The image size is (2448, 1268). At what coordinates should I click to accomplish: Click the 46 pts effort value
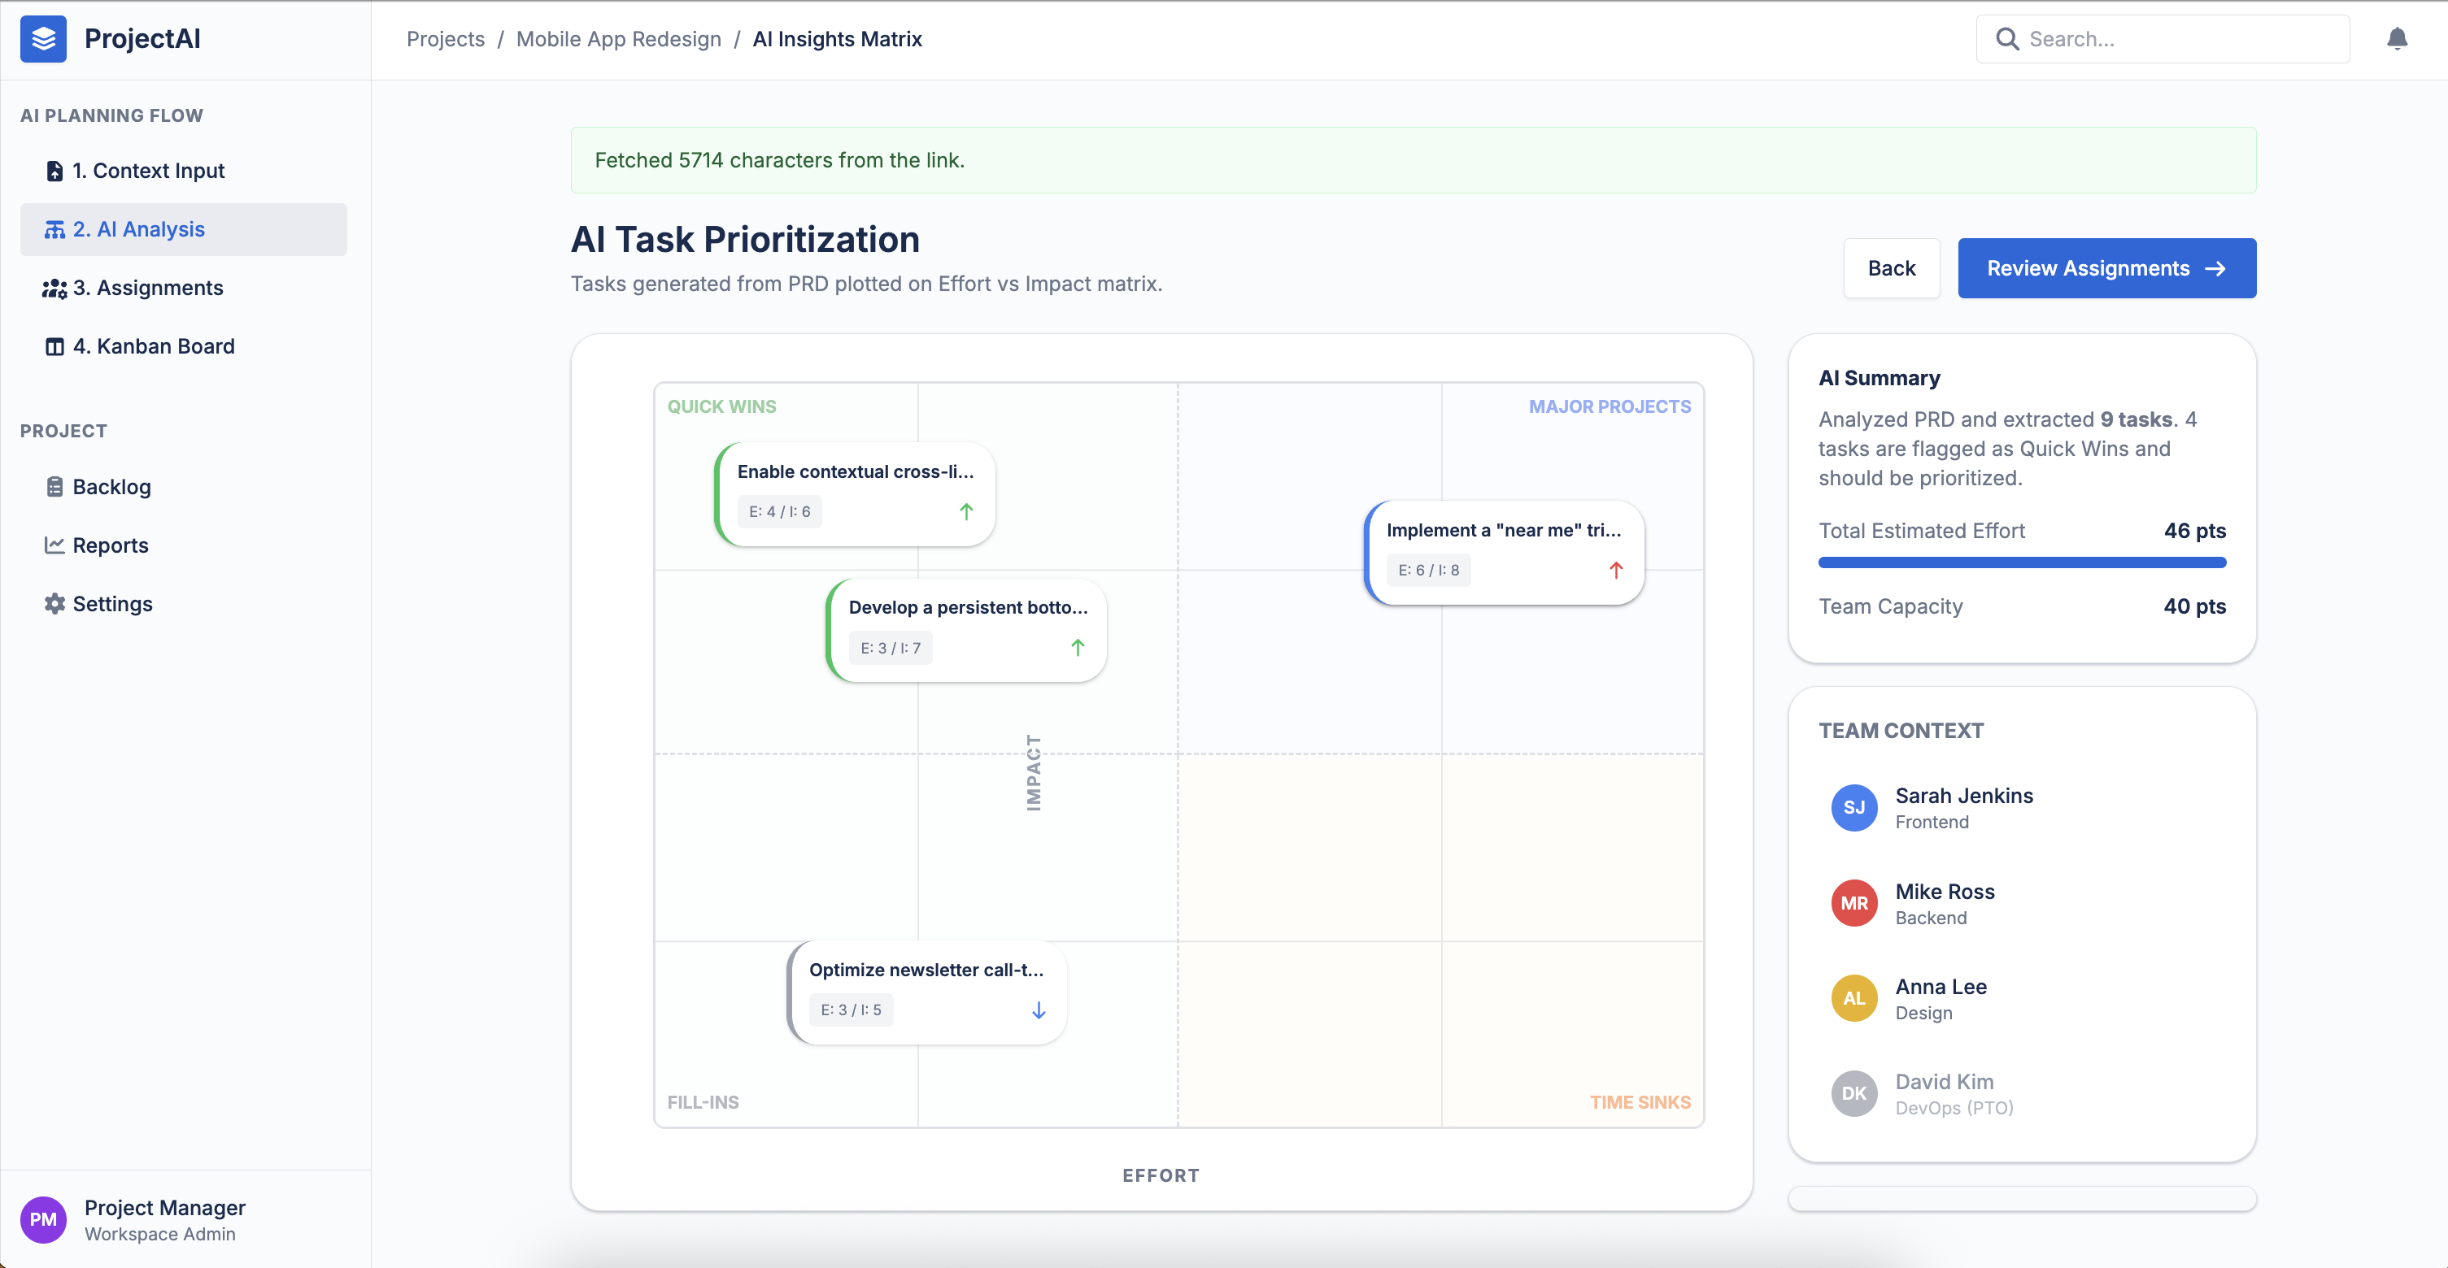click(2194, 531)
